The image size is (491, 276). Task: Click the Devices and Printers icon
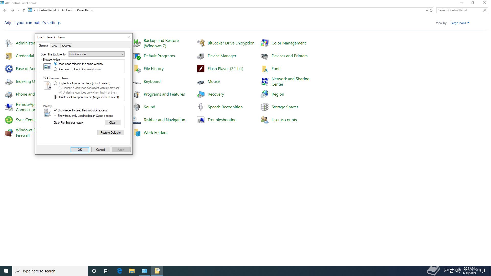pyautogui.click(x=265, y=56)
